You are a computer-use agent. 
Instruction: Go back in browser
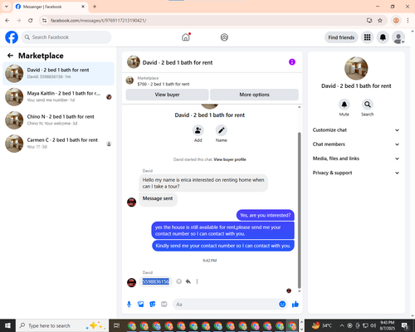coord(7,21)
